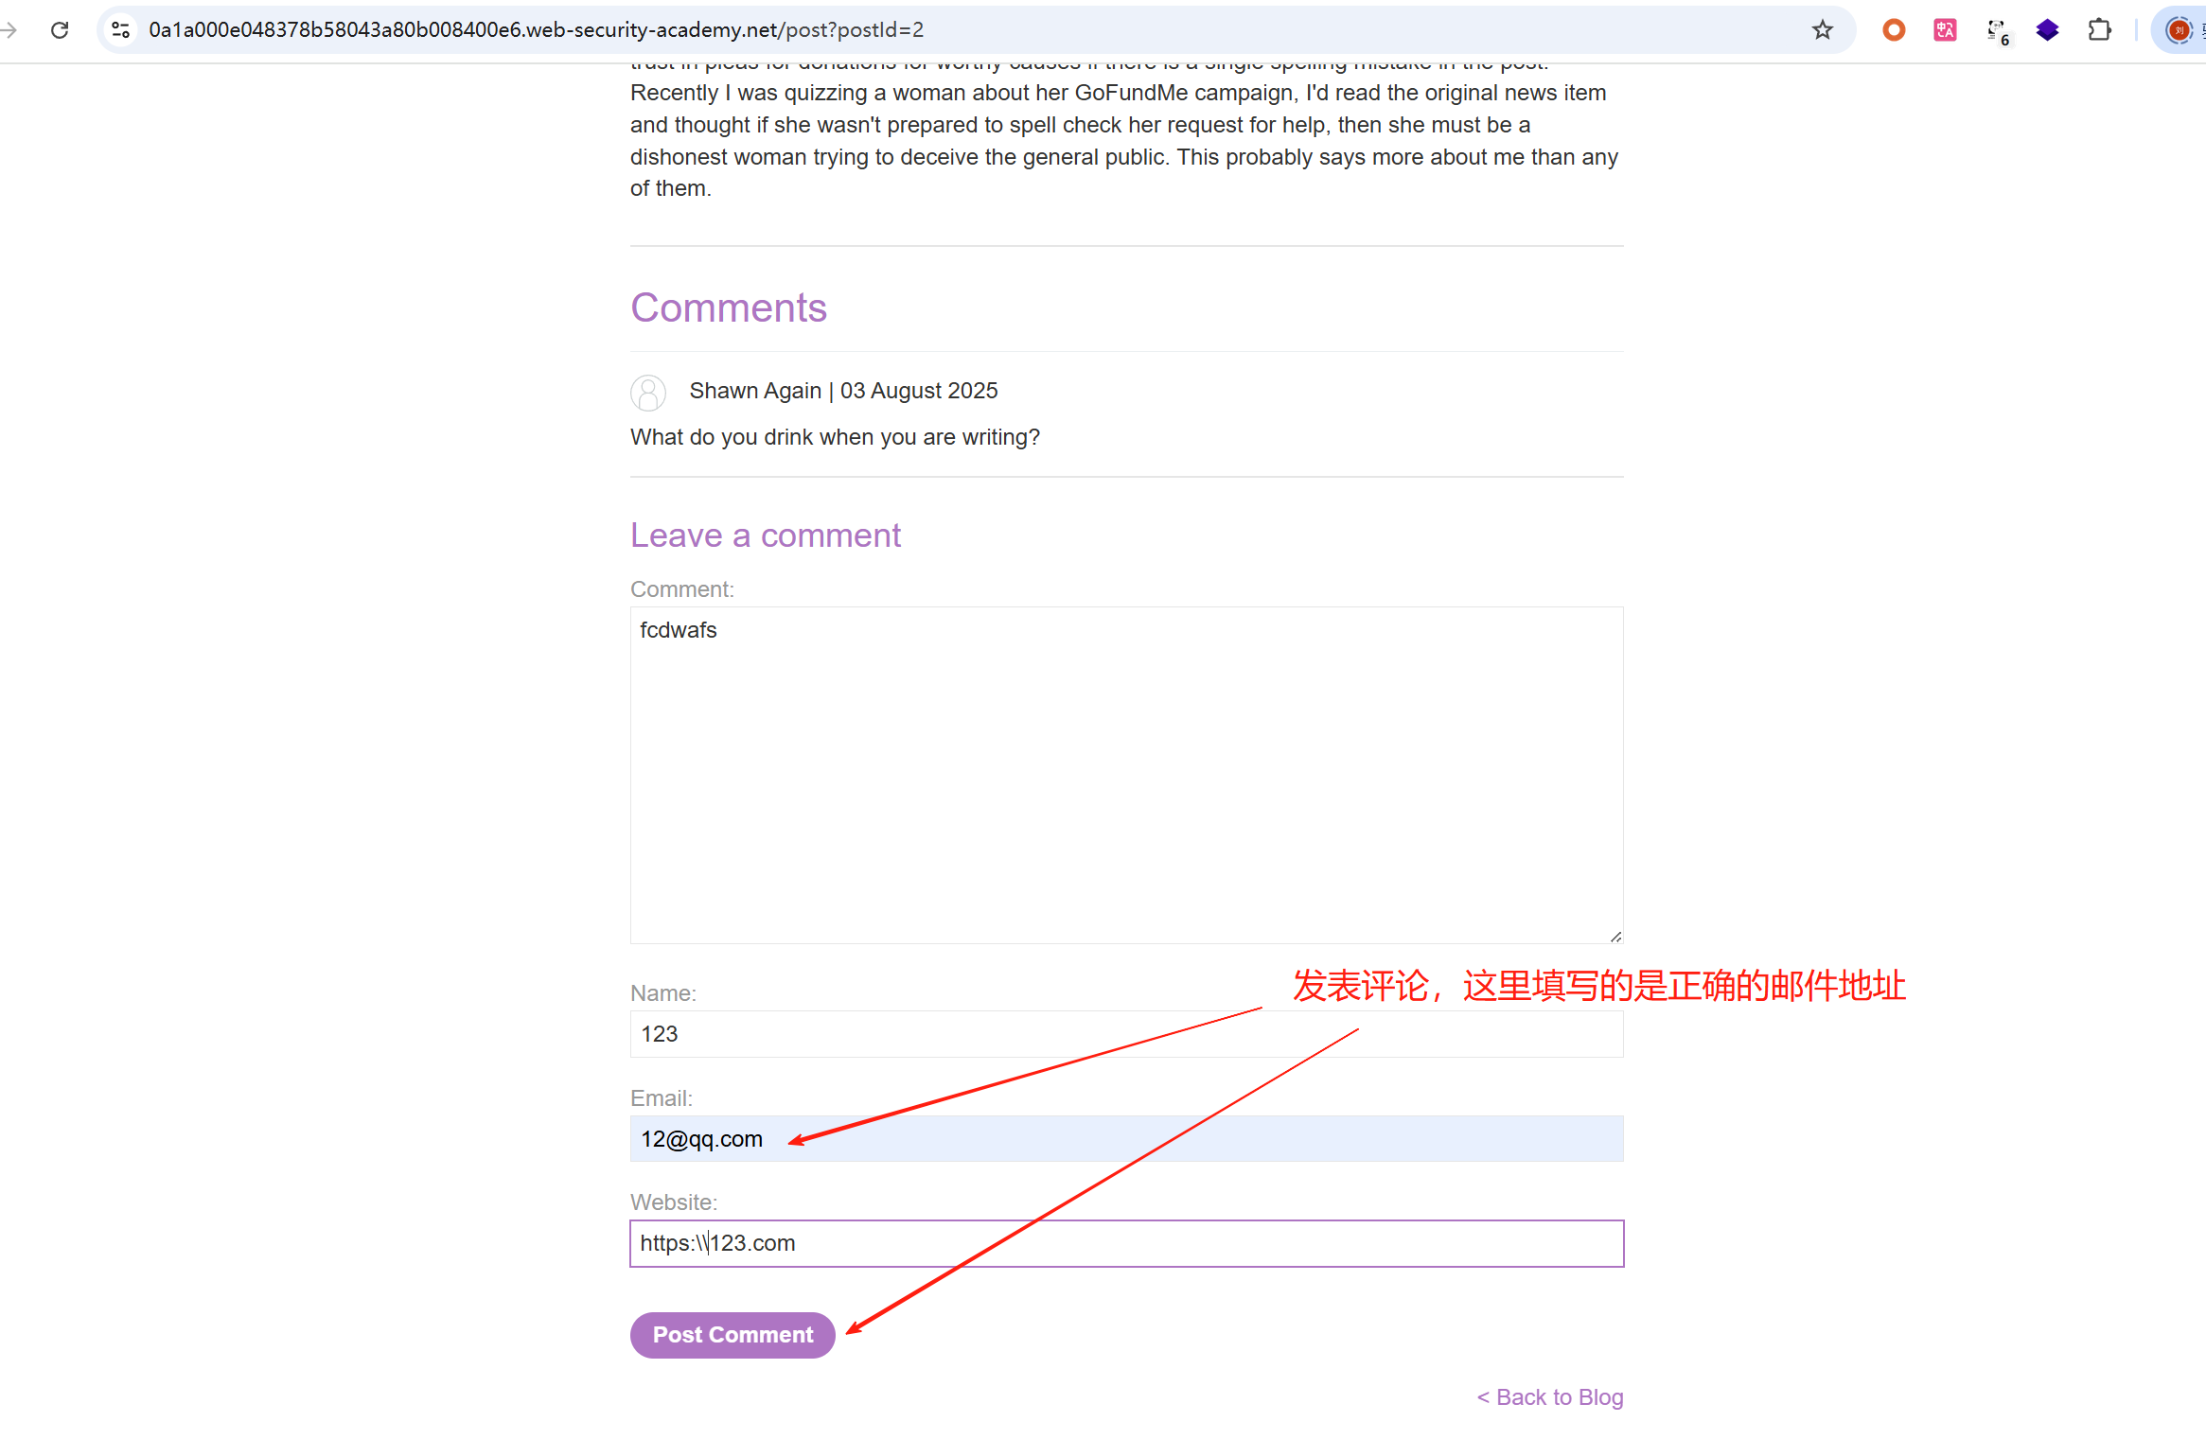The width and height of the screenshot is (2206, 1439).
Task: Click Shawn Again's commenter avatar
Action: point(648,393)
